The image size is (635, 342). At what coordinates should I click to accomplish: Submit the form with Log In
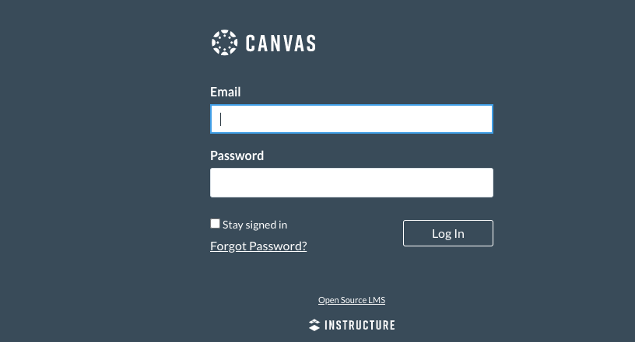447,233
